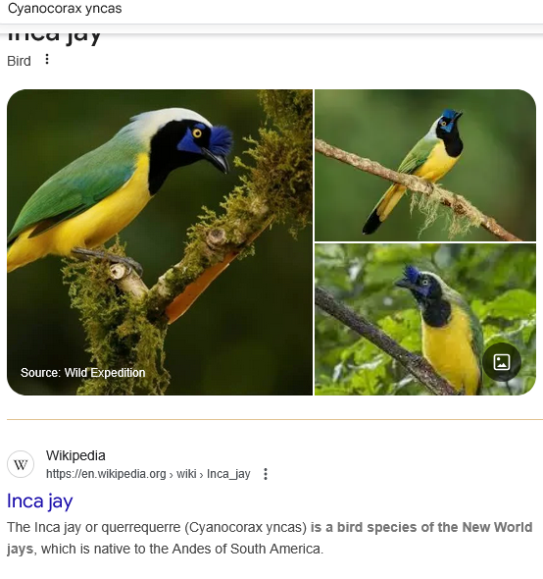Click the Bird category label

pyautogui.click(x=19, y=61)
